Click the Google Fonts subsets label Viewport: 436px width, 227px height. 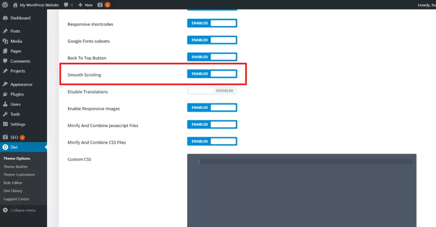[x=89, y=41]
